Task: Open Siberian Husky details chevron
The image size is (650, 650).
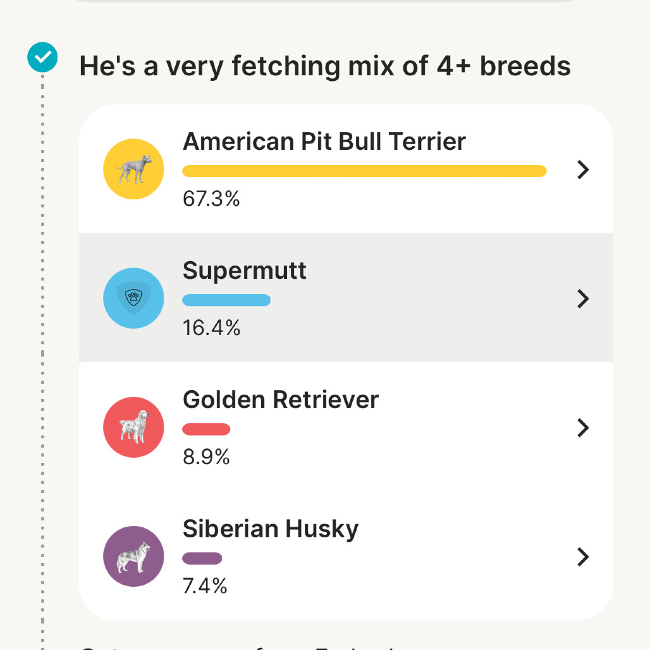Action: [x=583, y=557]
